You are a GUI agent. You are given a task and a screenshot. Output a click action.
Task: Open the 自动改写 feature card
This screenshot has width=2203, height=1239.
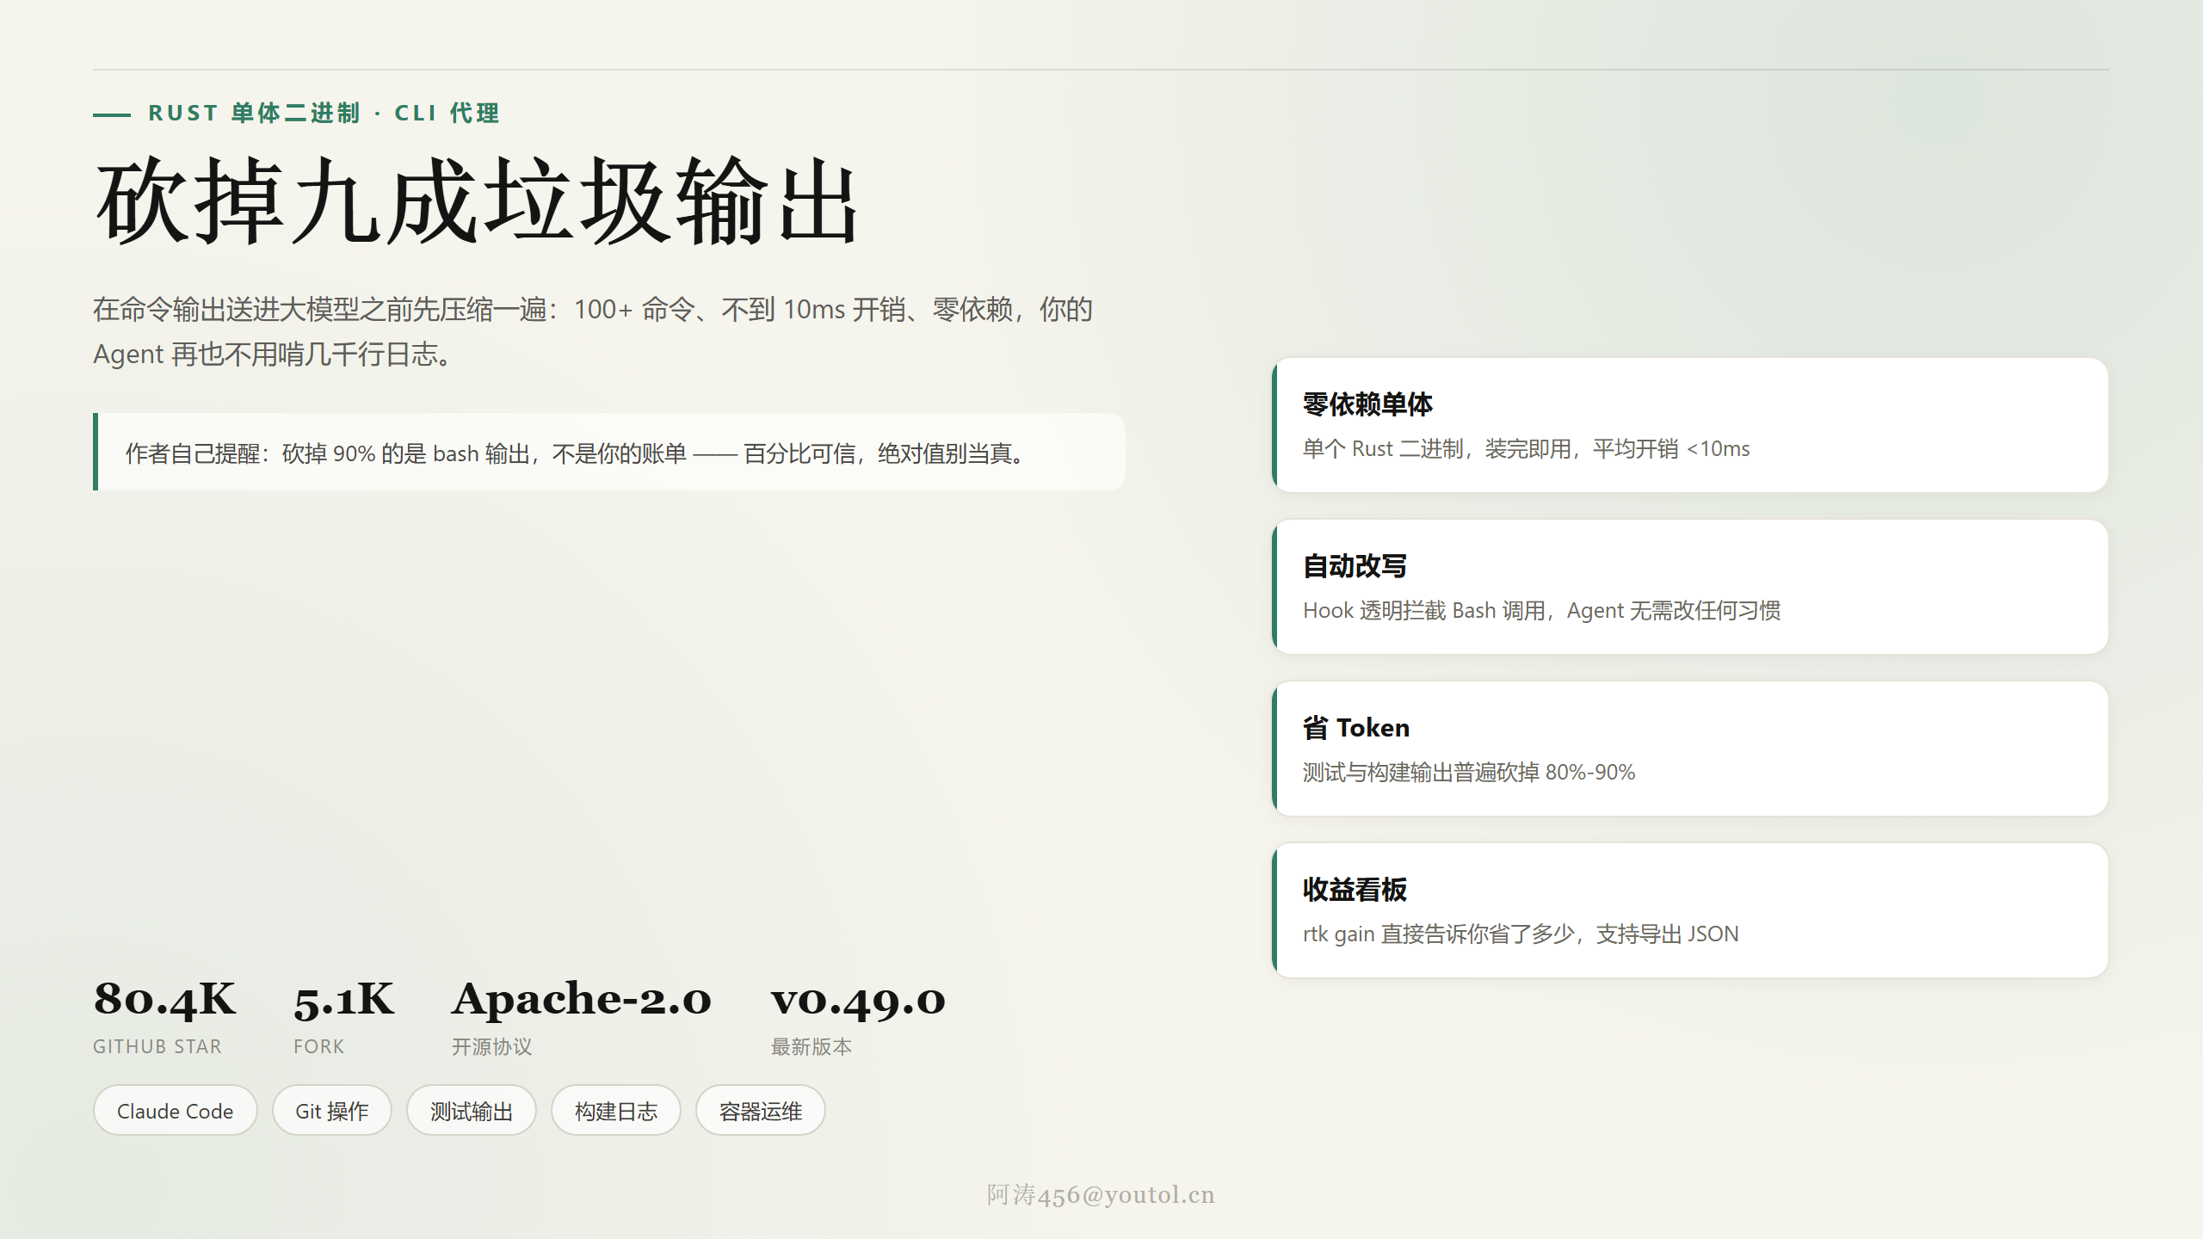pos(1690,587)
